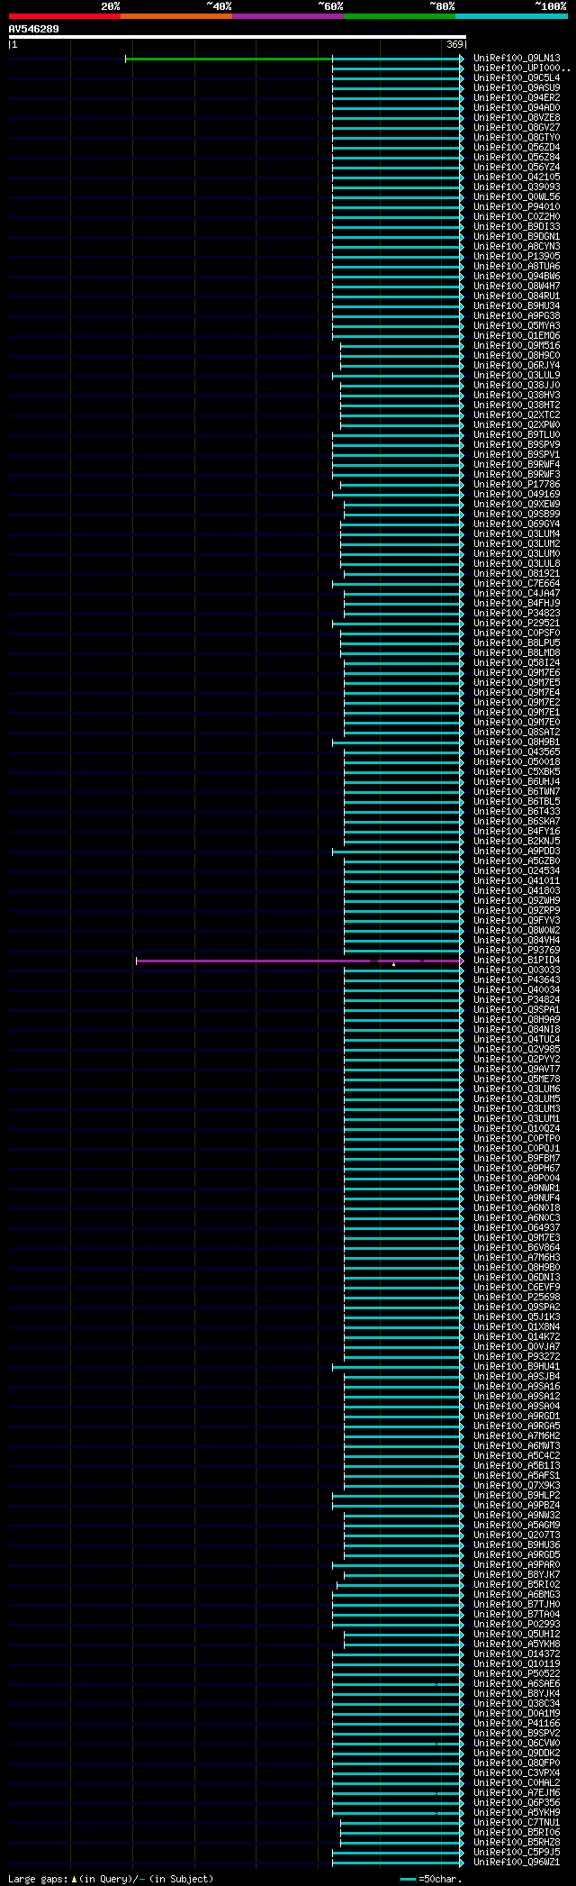
Task: Select hit label UniRef100_B9TLU0
Action: (517, 435)
